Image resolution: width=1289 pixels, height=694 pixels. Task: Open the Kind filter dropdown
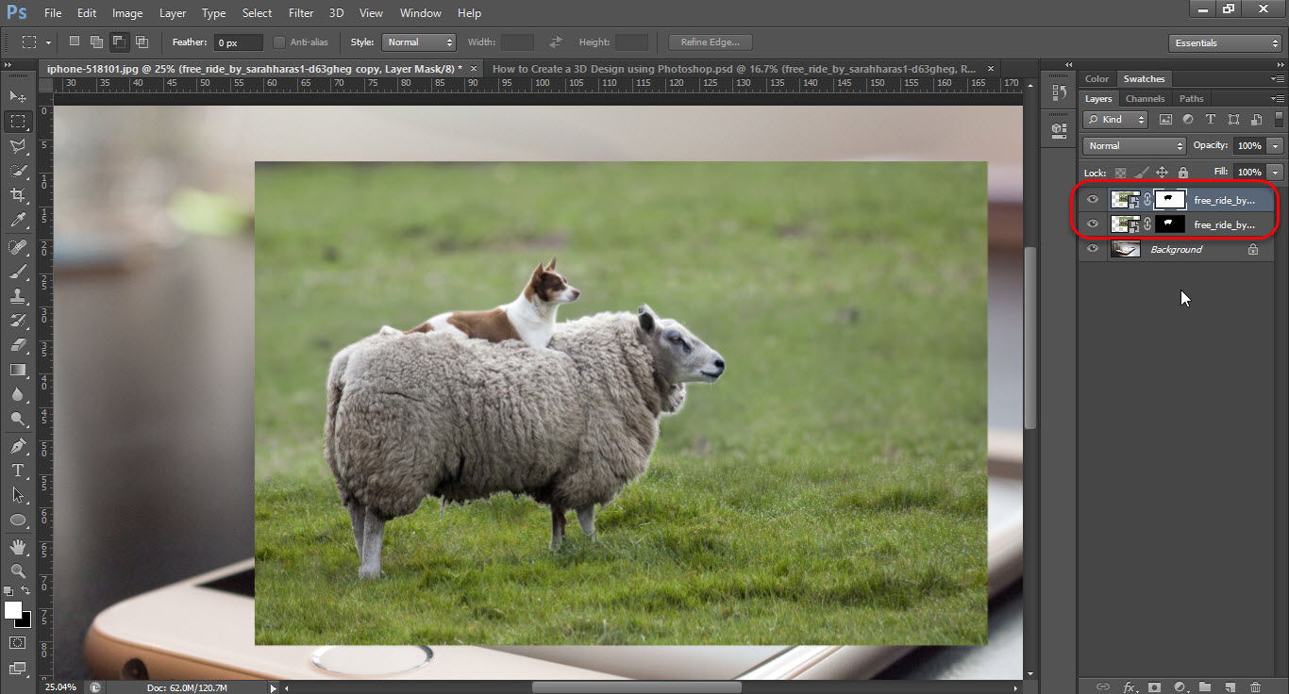pyautogui.click(x=1115, y=120)
